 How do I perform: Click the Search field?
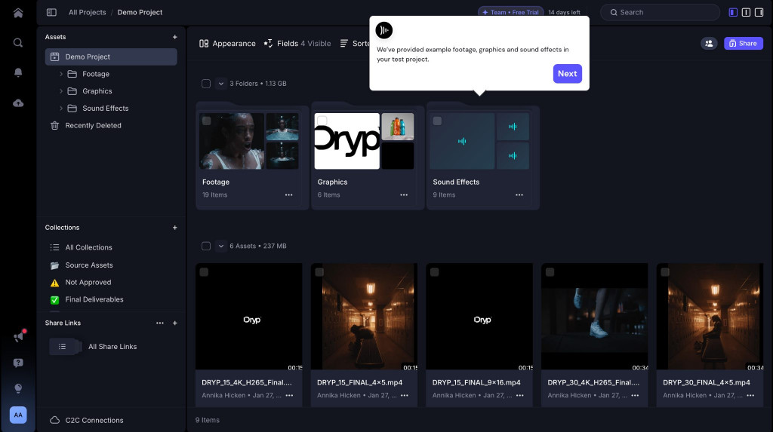click(660, 12)
